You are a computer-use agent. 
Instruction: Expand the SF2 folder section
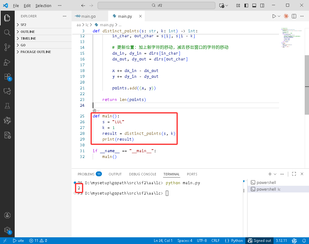point(43,25)
